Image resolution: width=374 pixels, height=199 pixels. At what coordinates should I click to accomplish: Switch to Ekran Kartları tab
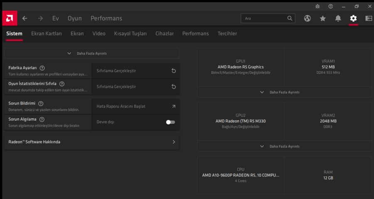click(47, 34)
